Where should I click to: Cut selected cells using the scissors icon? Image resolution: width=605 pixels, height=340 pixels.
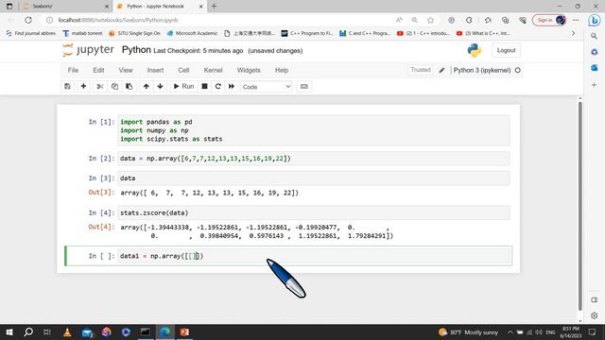click(100, 86)
